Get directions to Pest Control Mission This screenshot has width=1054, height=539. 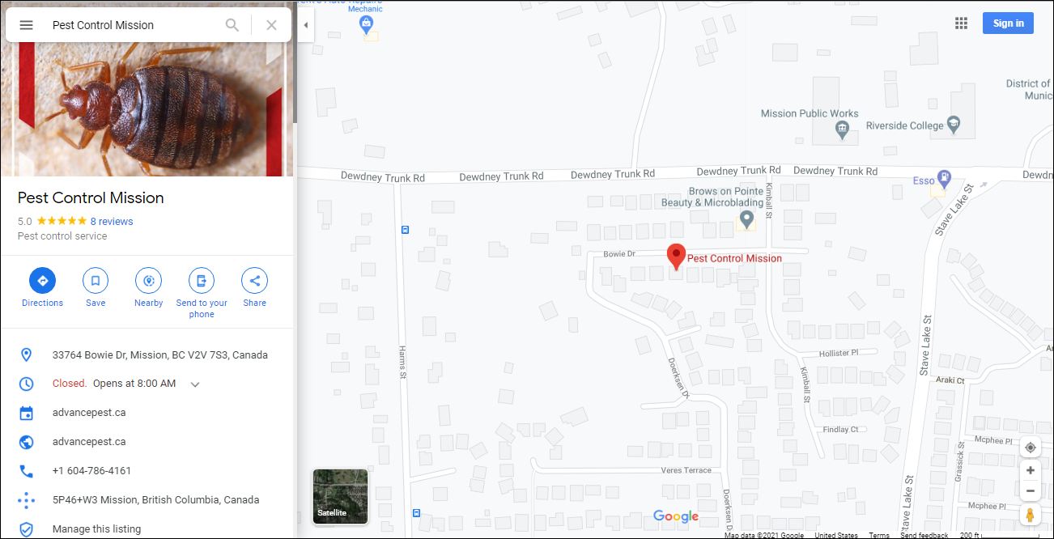tap(42, 281)
